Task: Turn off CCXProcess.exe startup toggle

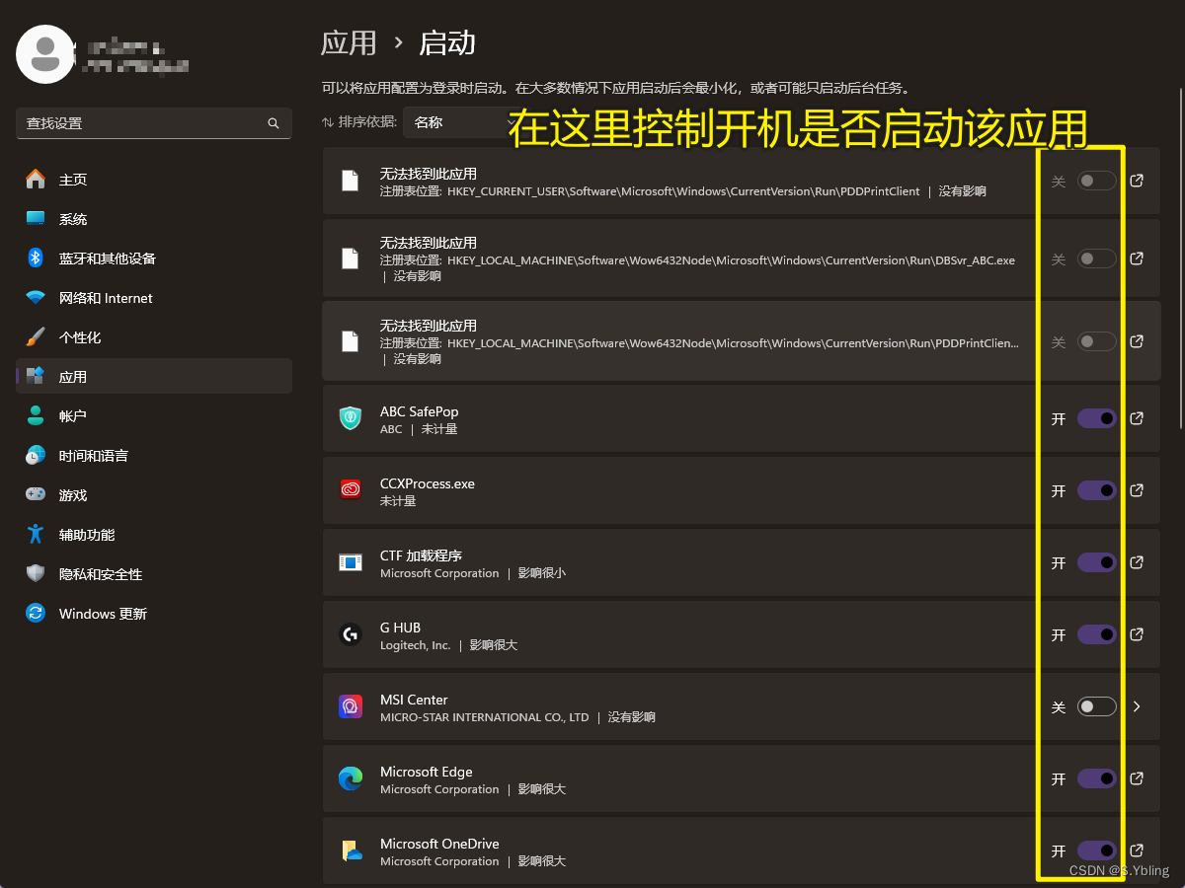Action: click(x=1097, y=490)
